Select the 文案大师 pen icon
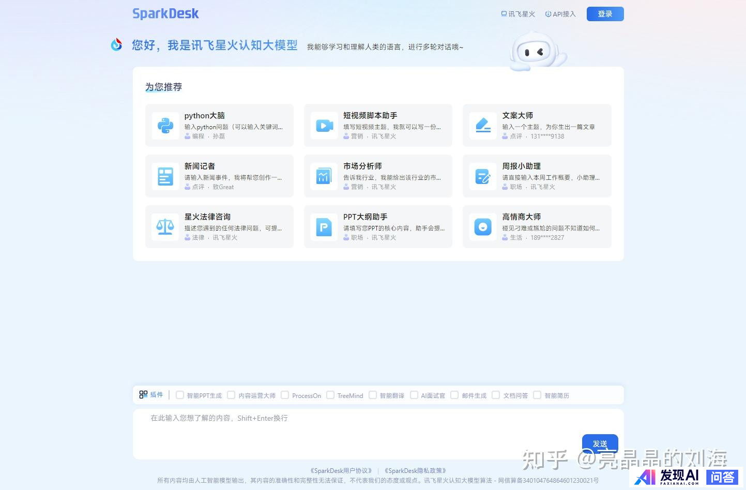This screenshot has height=490, width=746. [483, 126]
